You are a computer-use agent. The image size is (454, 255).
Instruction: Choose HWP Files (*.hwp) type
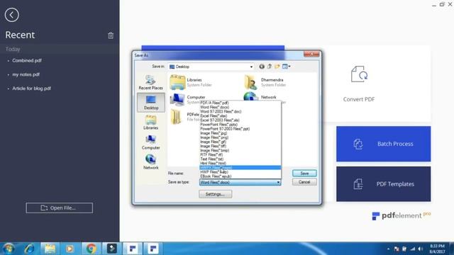click(240, 172)
